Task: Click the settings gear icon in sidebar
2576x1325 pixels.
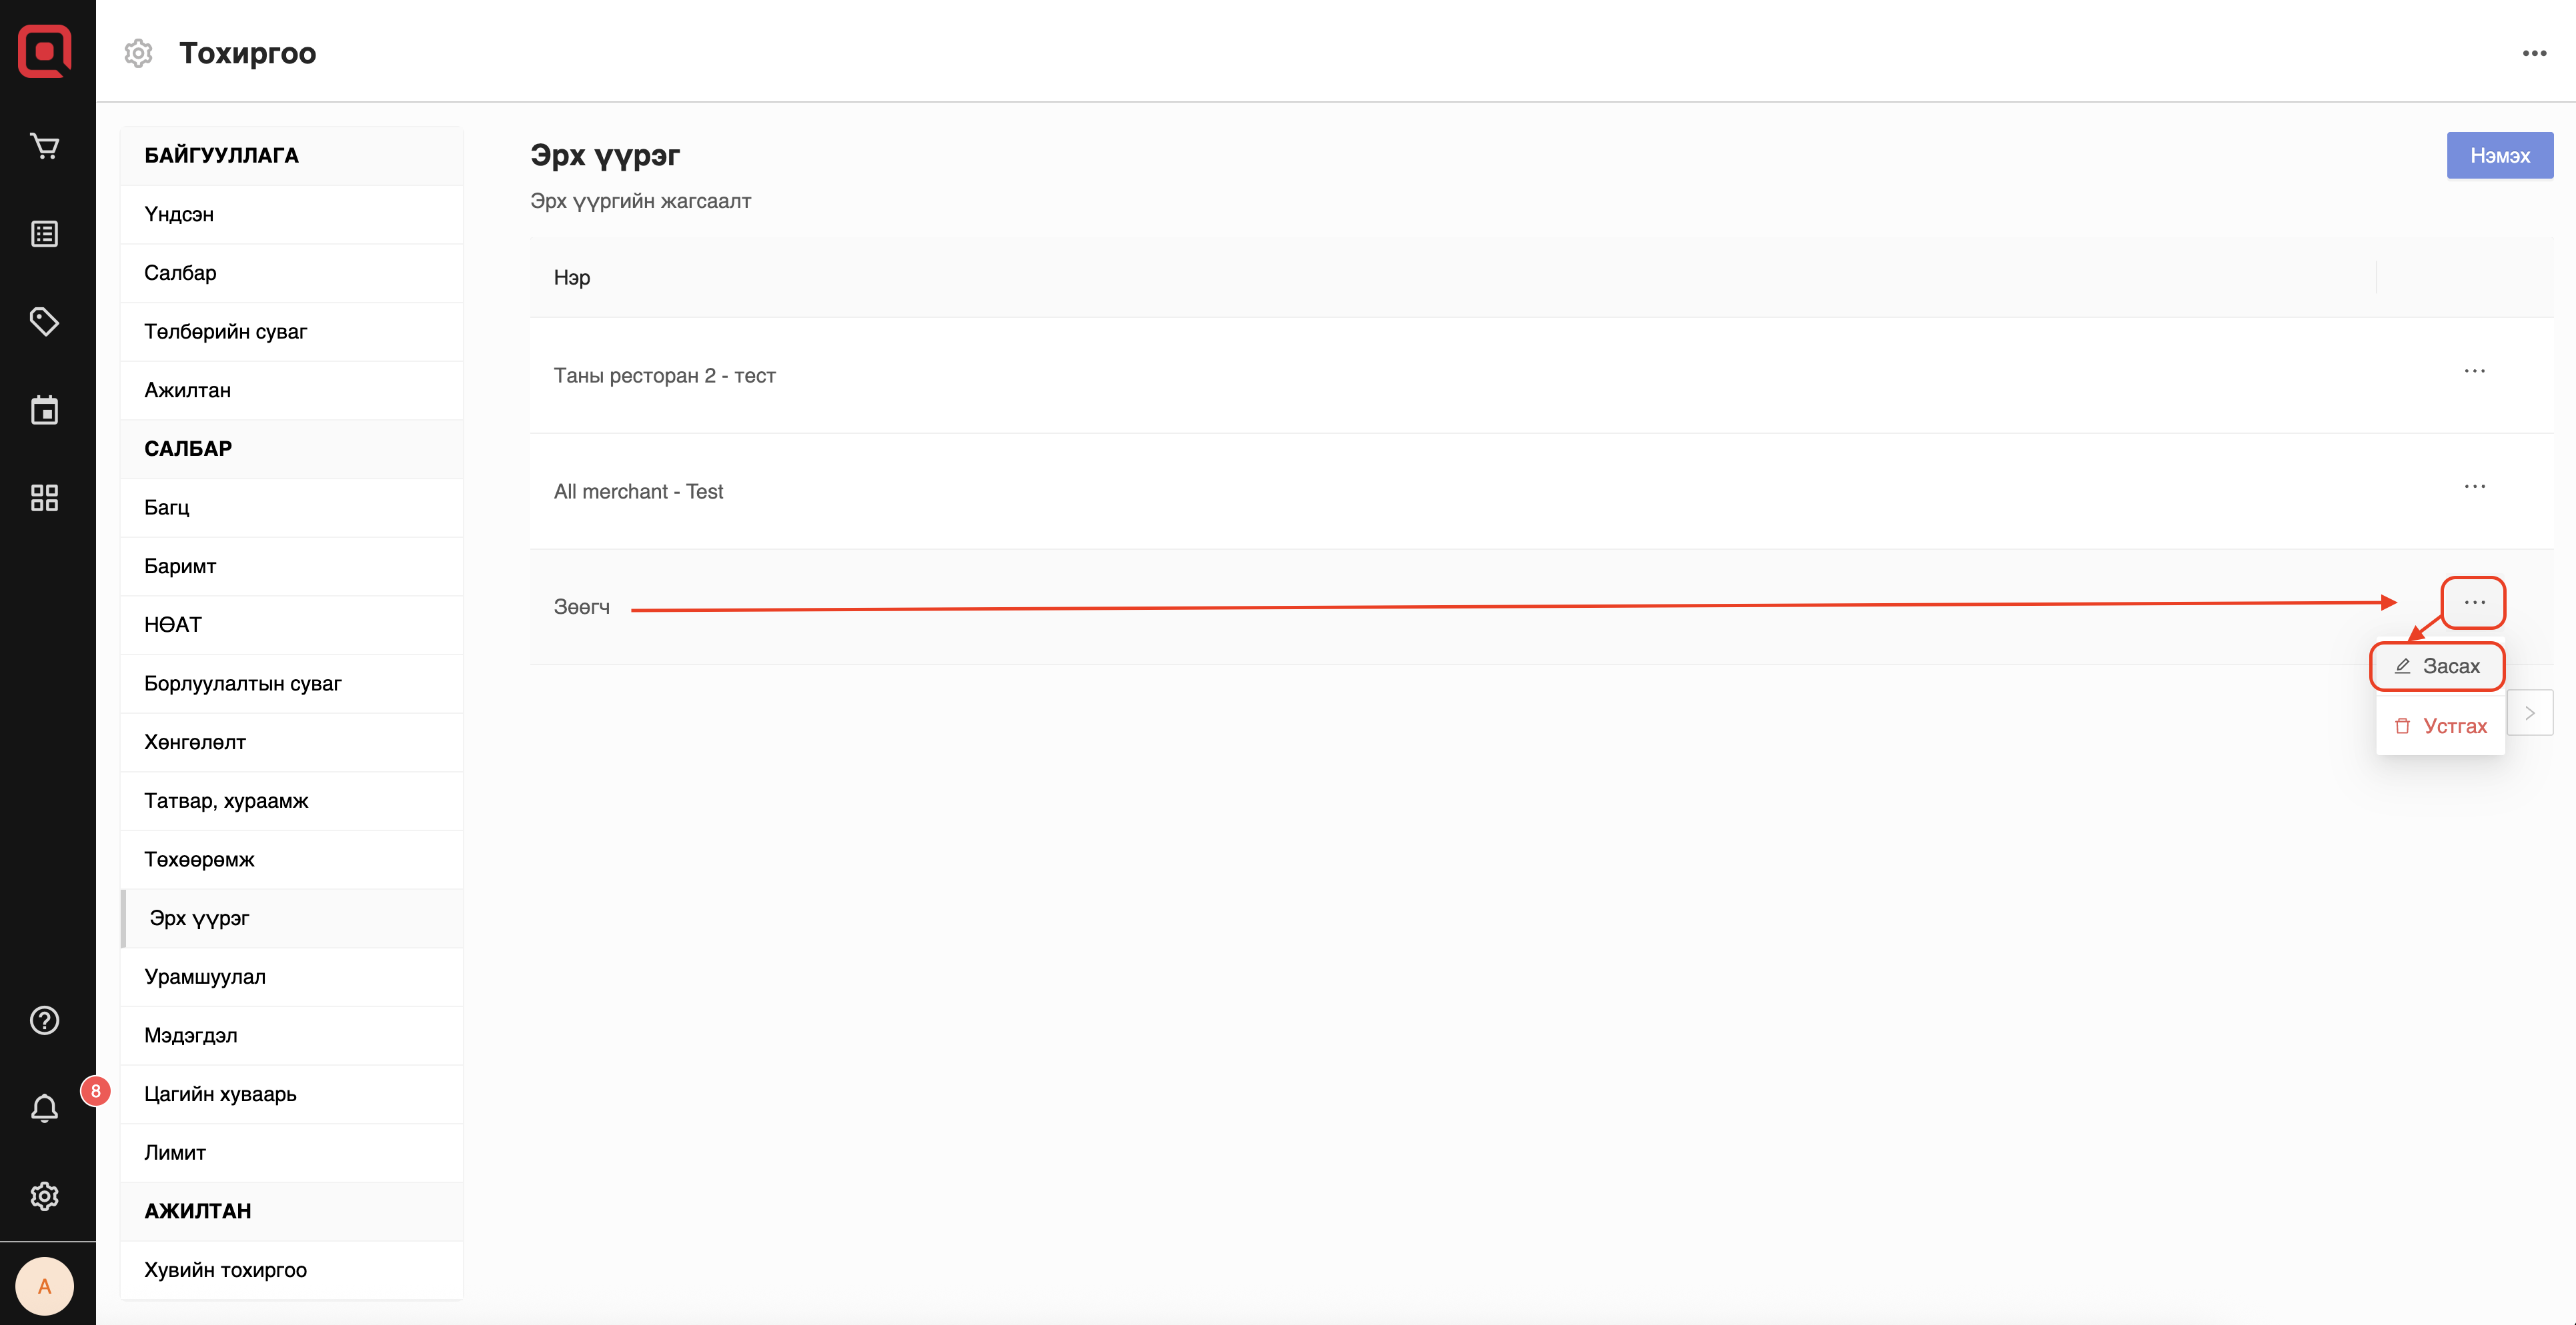Action: [x=44, y=1196]
